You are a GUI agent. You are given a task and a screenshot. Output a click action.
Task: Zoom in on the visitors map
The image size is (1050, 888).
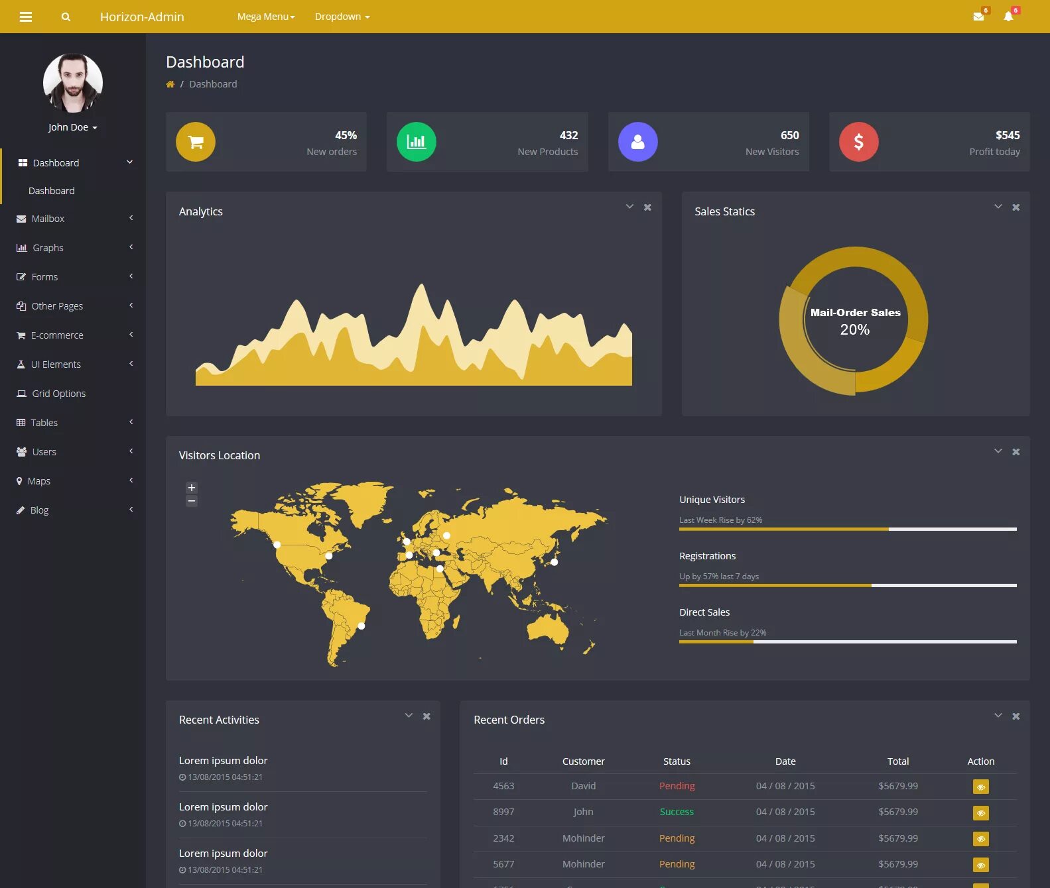pos(192,488)
